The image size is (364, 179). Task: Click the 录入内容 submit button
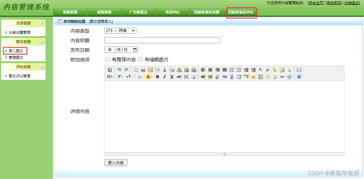(x=116, y=163)
